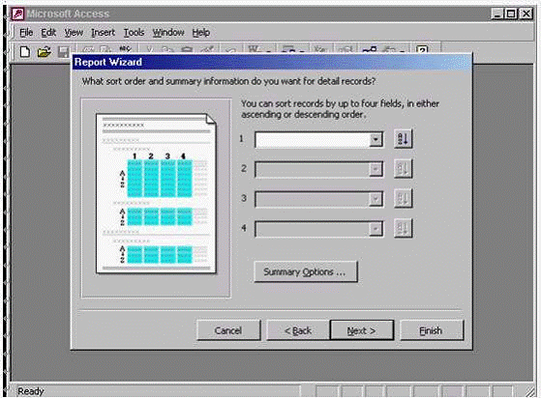541x398 pixels.
Task: Click the Finish button
Action: (432, 330)
